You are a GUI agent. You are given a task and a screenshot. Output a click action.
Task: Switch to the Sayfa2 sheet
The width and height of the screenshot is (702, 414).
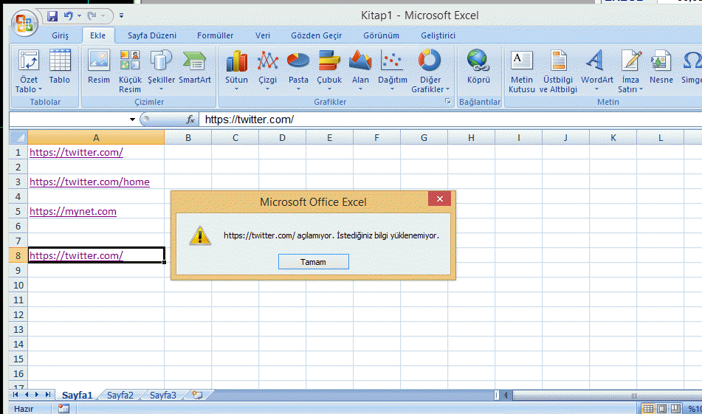tap(120, 396)
